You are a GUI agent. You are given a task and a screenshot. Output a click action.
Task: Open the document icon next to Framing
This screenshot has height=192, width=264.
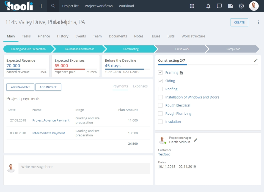coord(181,73)
